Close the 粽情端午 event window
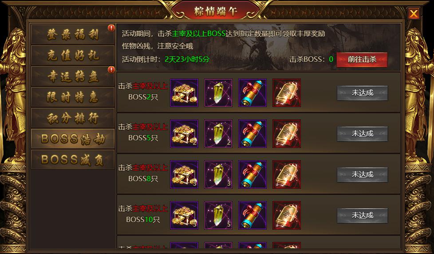The width and height of the screenshot is (434, 254). 414,13
